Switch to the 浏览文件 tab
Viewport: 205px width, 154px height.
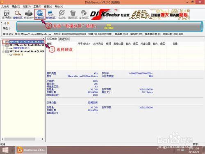[x=64, y=39]
